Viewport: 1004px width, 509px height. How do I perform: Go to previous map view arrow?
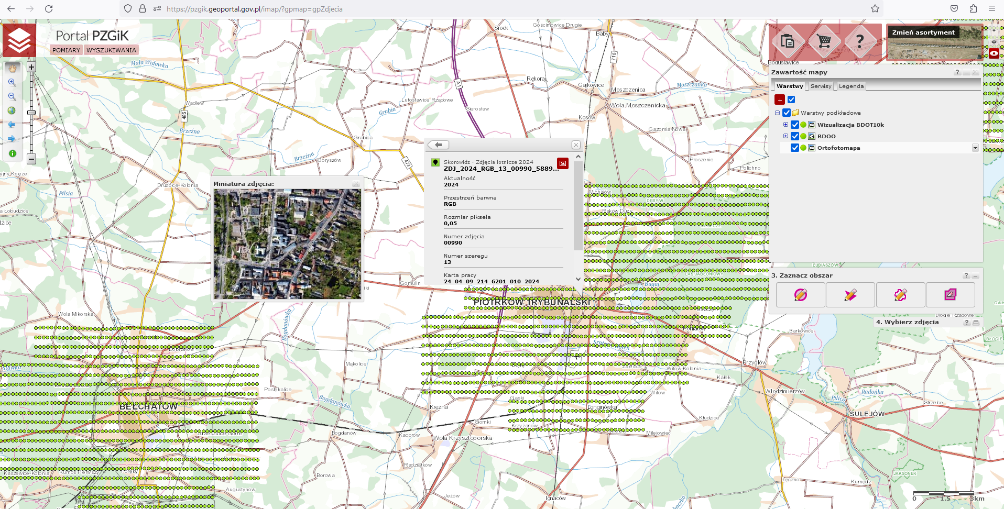point(12,125)
